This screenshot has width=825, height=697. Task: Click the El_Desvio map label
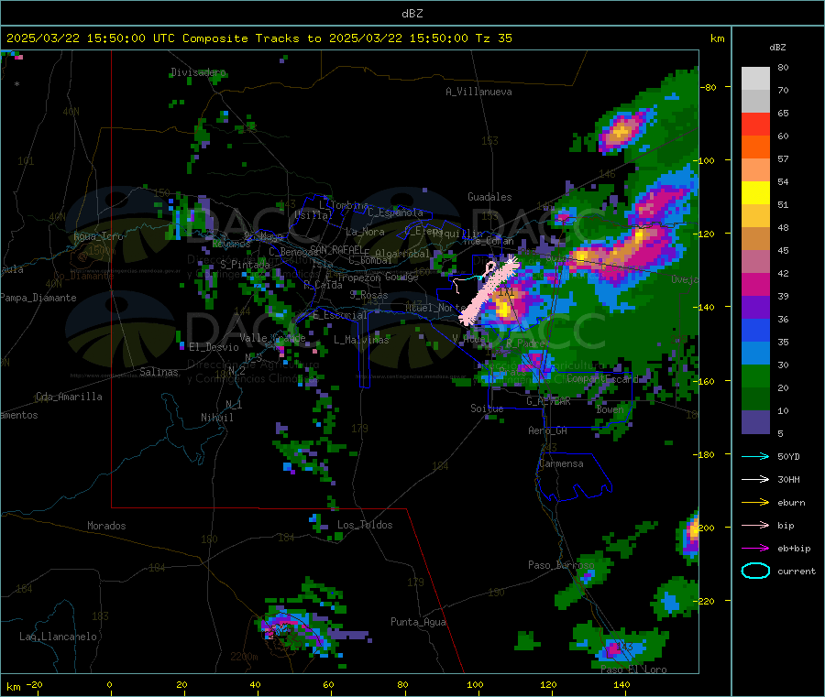coord(214,347)
